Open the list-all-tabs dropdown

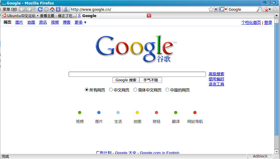[277, 16]
